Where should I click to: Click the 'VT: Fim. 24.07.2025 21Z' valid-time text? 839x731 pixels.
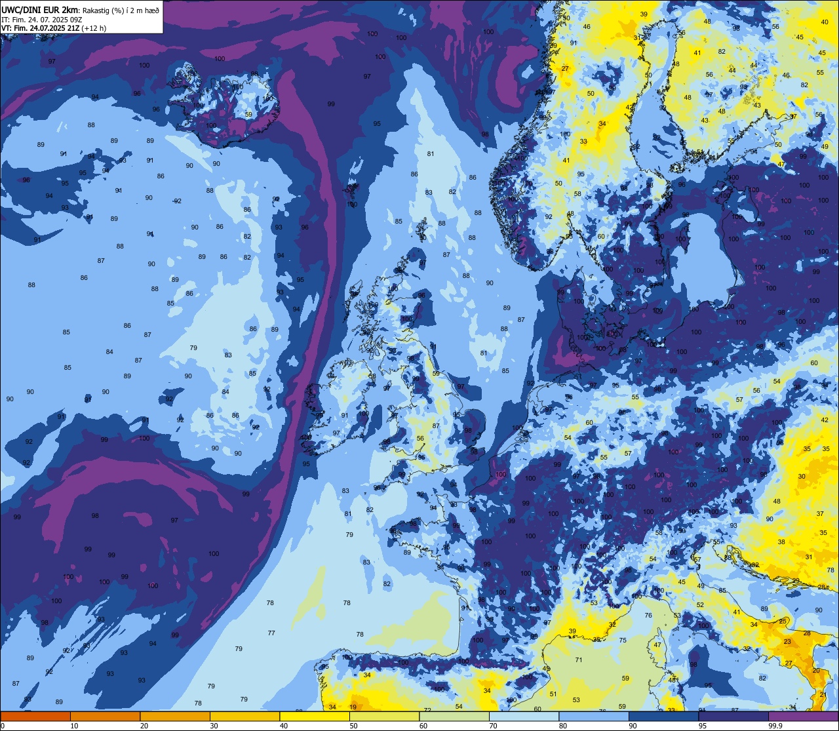coord(41,28)
